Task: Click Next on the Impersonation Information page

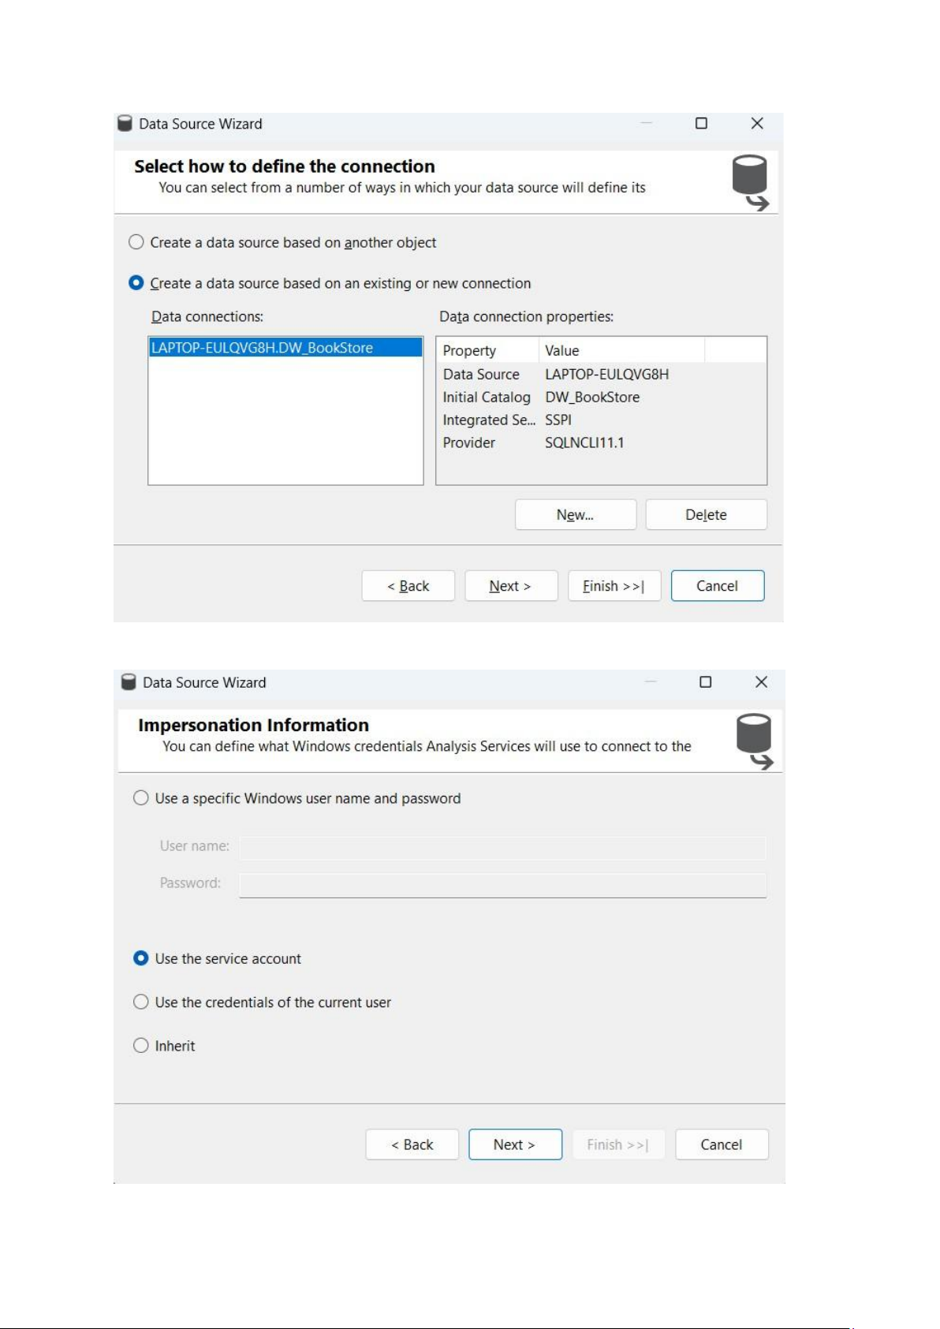Action: pyautogui.click(x=515, y=1144)
